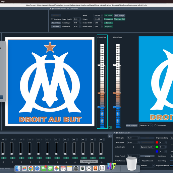
Task: Select the brown marker 17 in Mesh Core
Action: [115, 93]
